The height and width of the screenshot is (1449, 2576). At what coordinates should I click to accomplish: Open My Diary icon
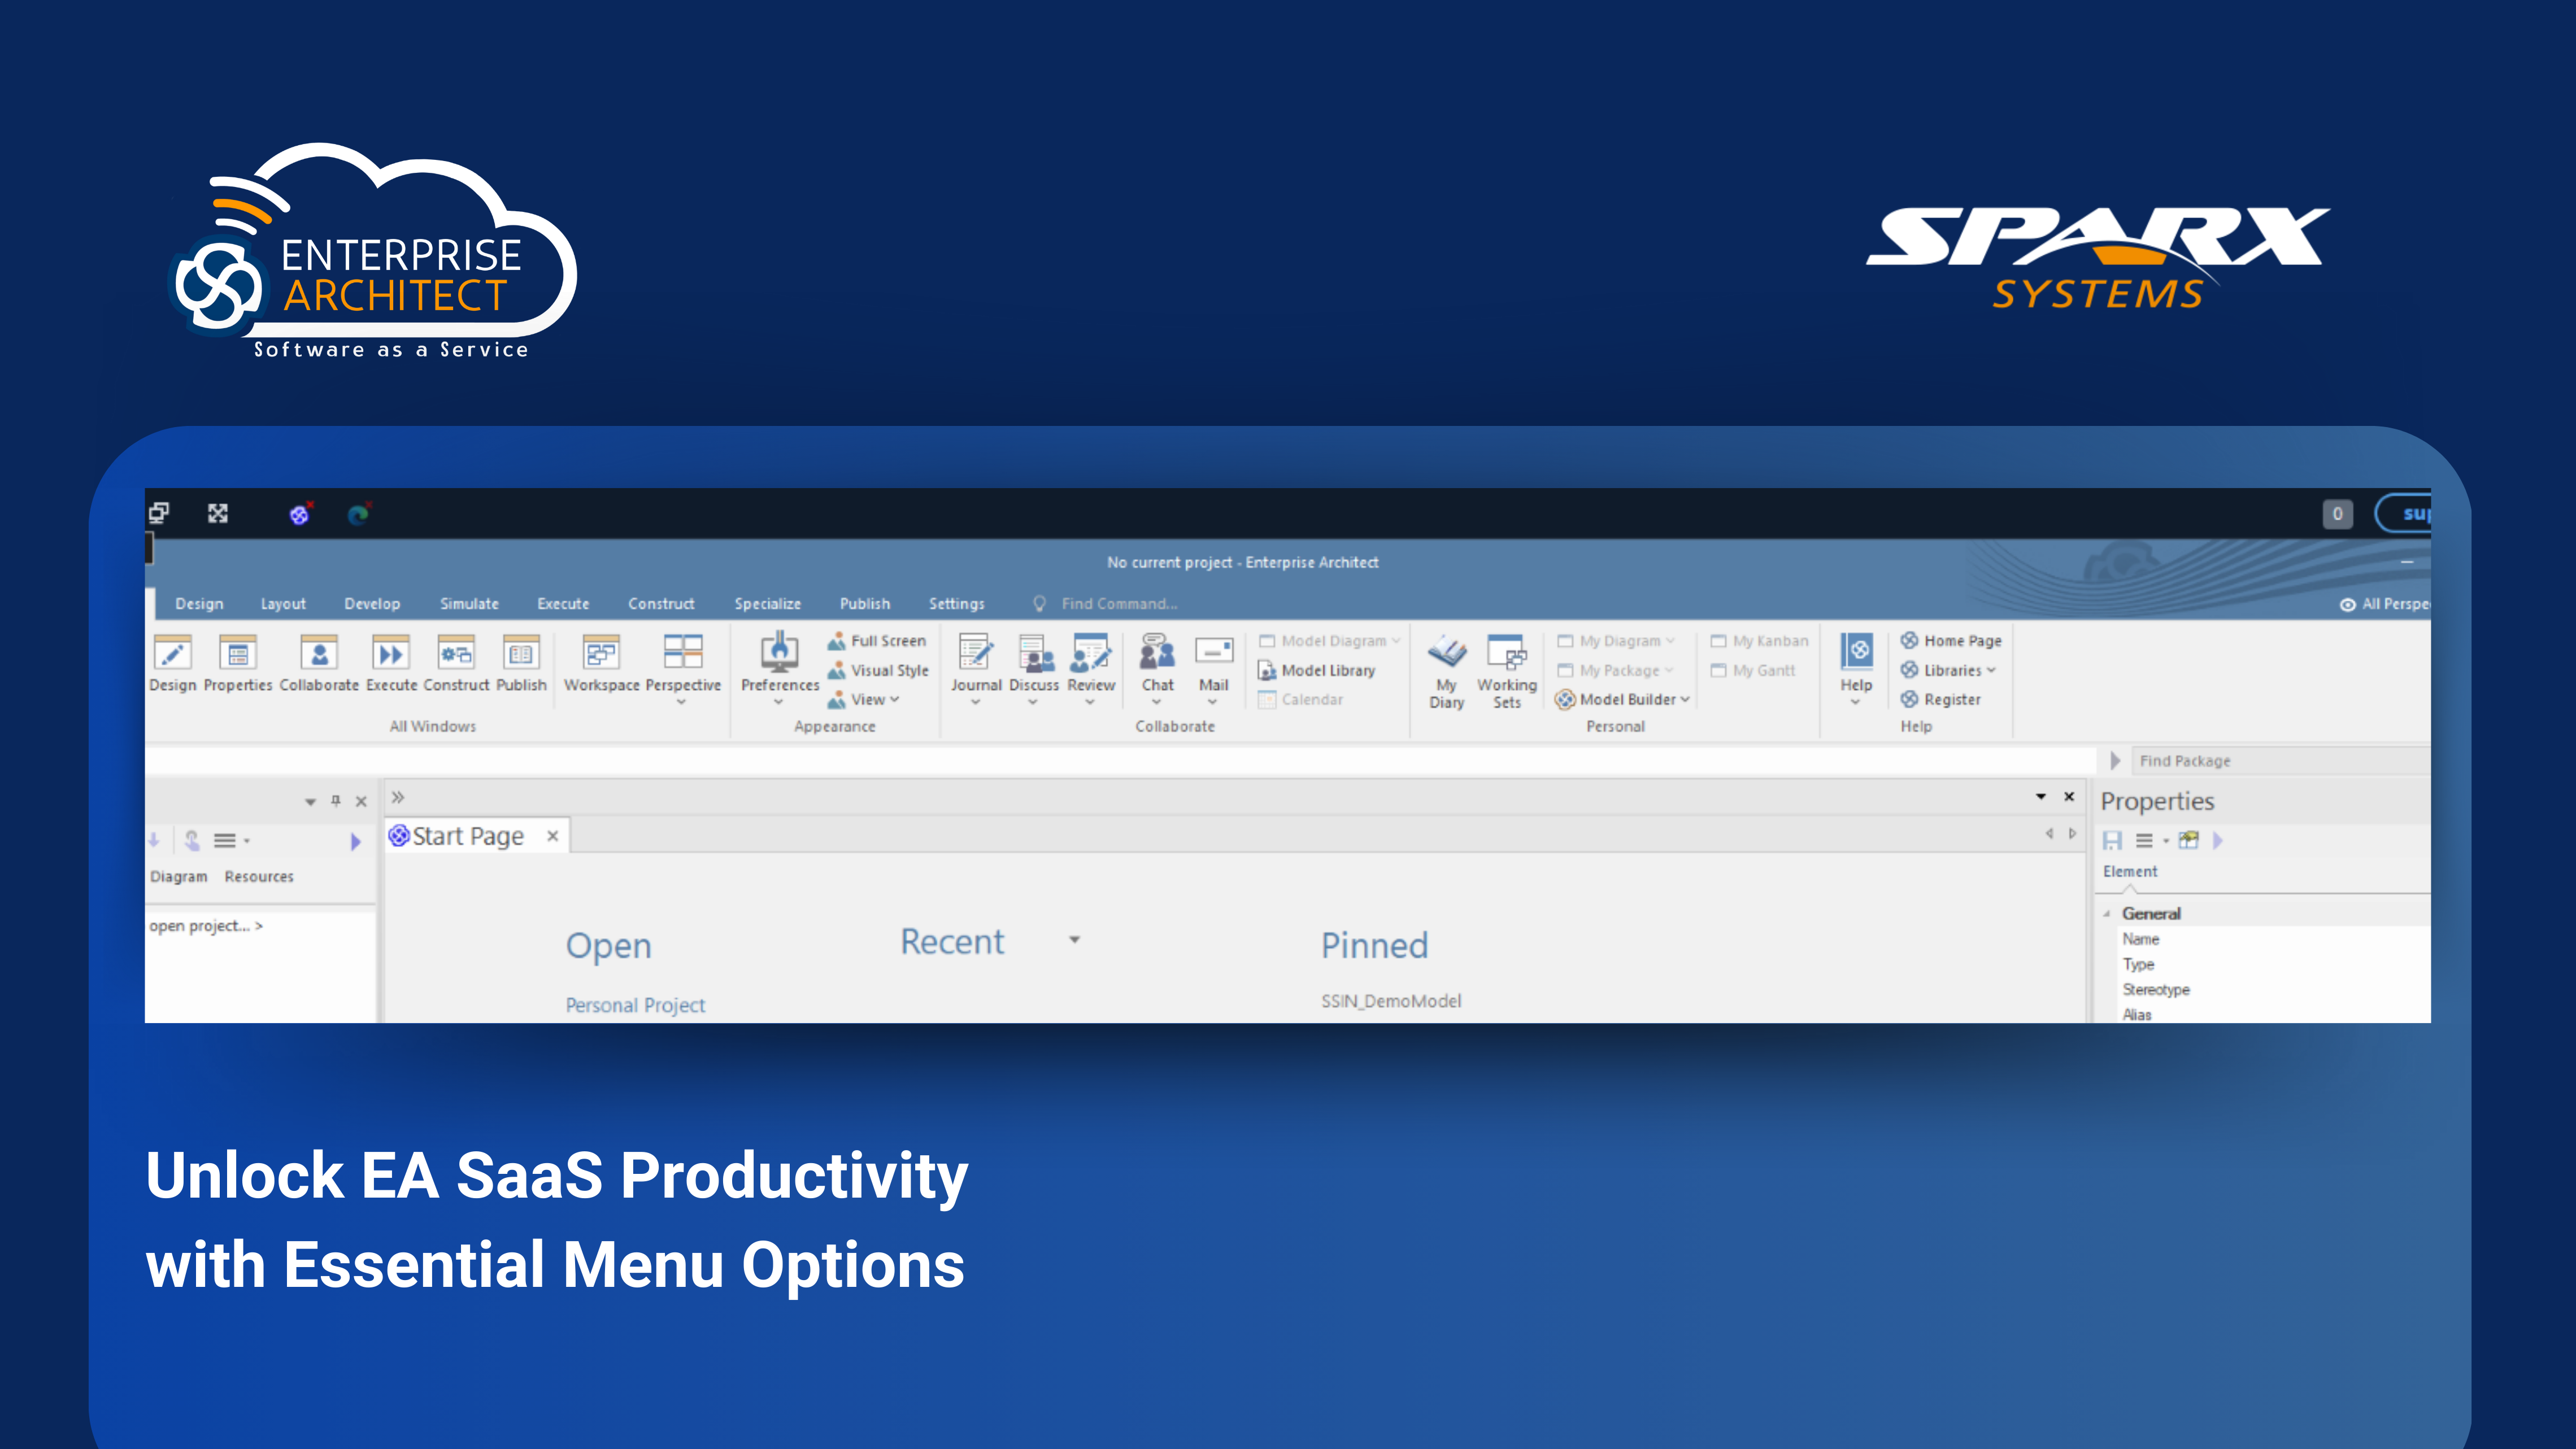click(1446, 653)
